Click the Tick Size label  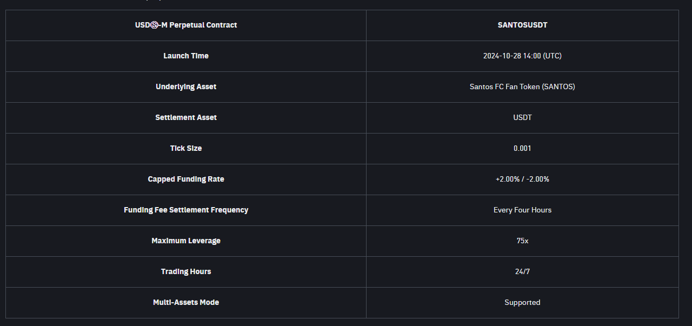(186, 148)
